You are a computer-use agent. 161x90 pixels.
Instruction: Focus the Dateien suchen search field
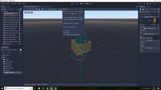11,52
